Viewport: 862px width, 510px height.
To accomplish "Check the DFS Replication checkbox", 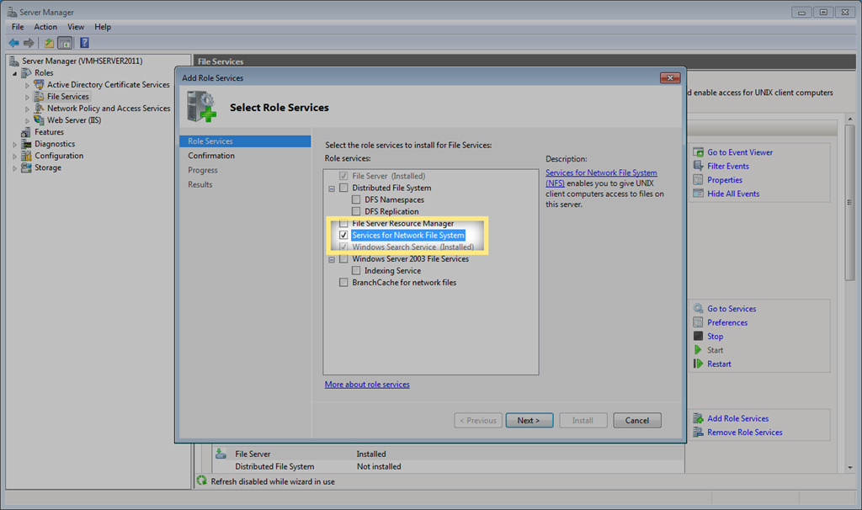I will point(356,211).
